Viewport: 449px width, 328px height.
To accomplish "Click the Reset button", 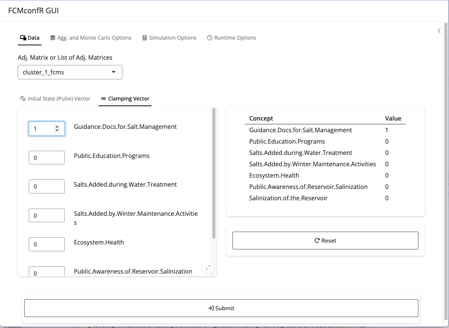I will tap(325, 241).
